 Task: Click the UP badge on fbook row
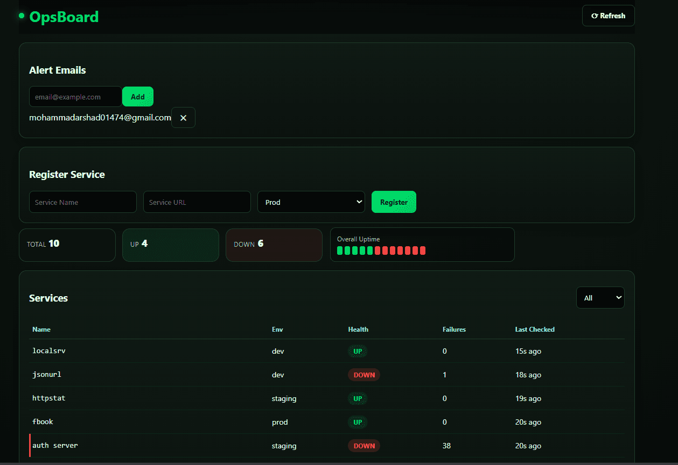(x=357, y=422)
